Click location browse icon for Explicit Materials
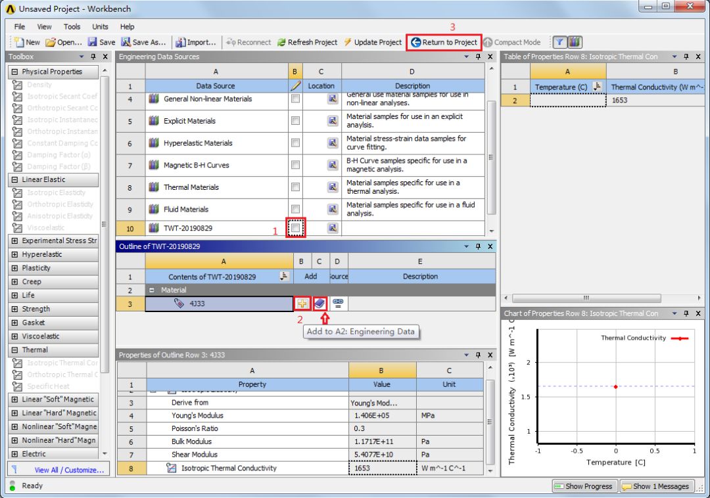Image resolution: width=710 pixels, height=498 pixels. [x=333, y=121]
